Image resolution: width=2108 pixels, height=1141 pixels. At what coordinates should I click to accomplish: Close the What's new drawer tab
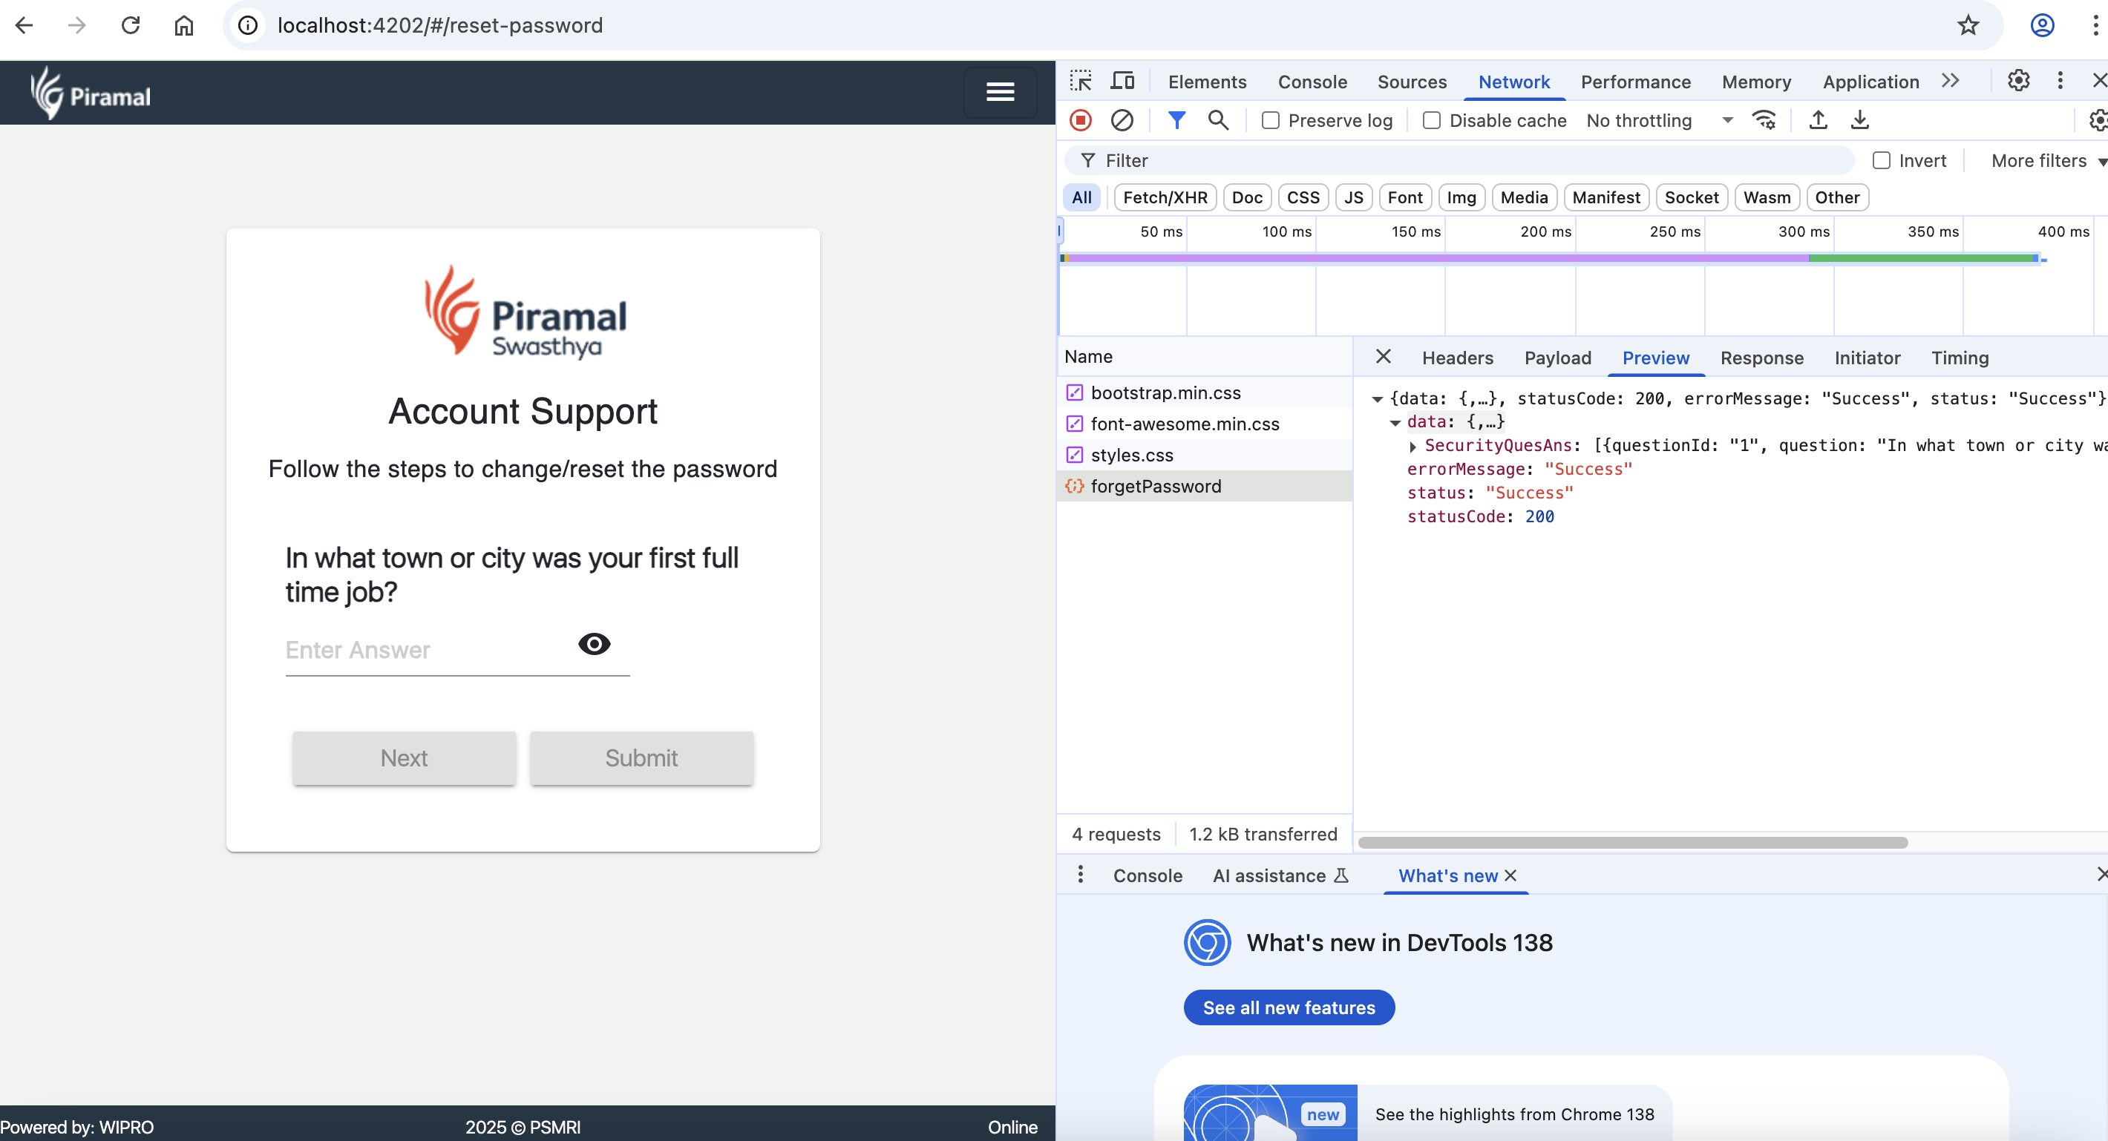click(x=1510, y=875)
